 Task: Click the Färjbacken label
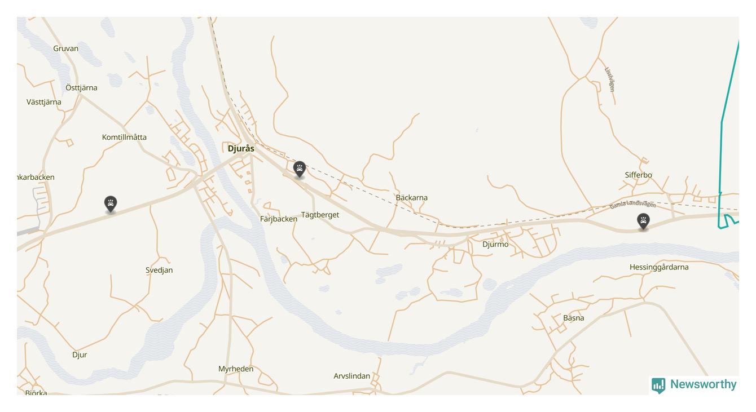[279, 219]
